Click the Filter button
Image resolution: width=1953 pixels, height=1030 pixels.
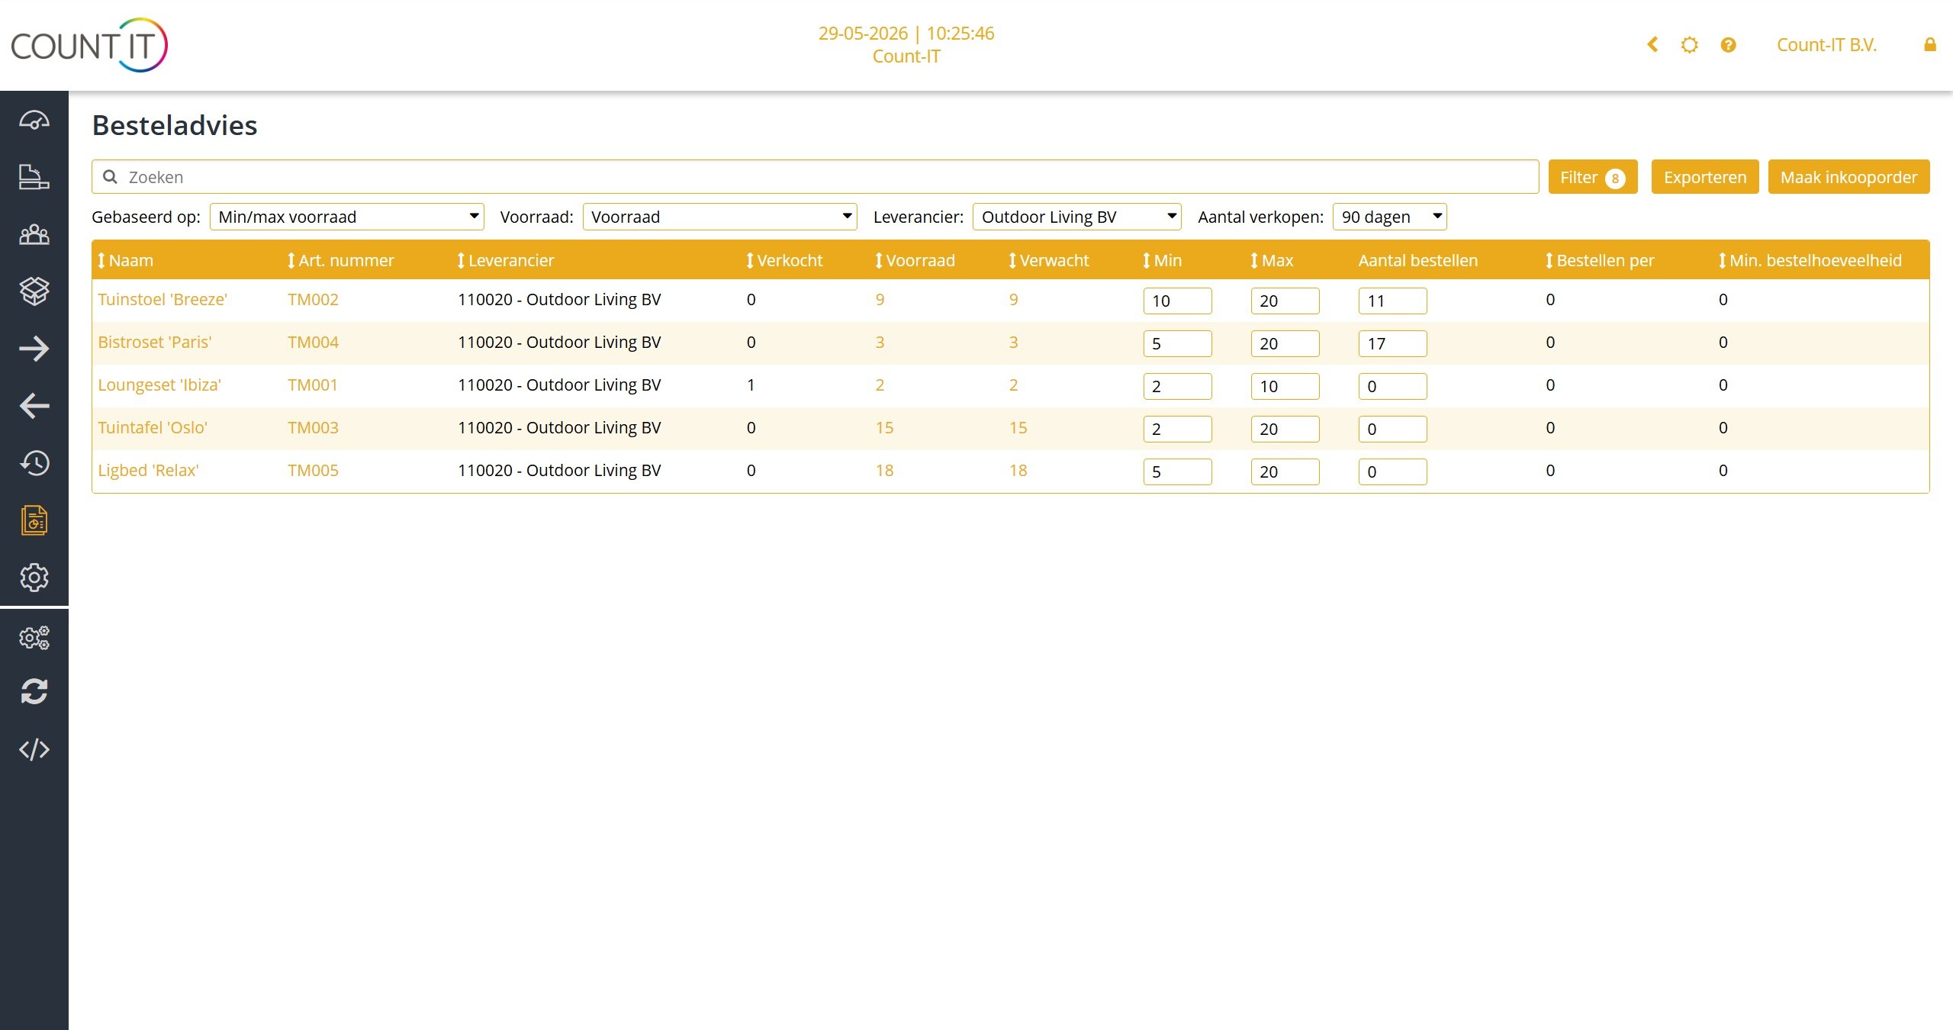(x=1593, y=177)
